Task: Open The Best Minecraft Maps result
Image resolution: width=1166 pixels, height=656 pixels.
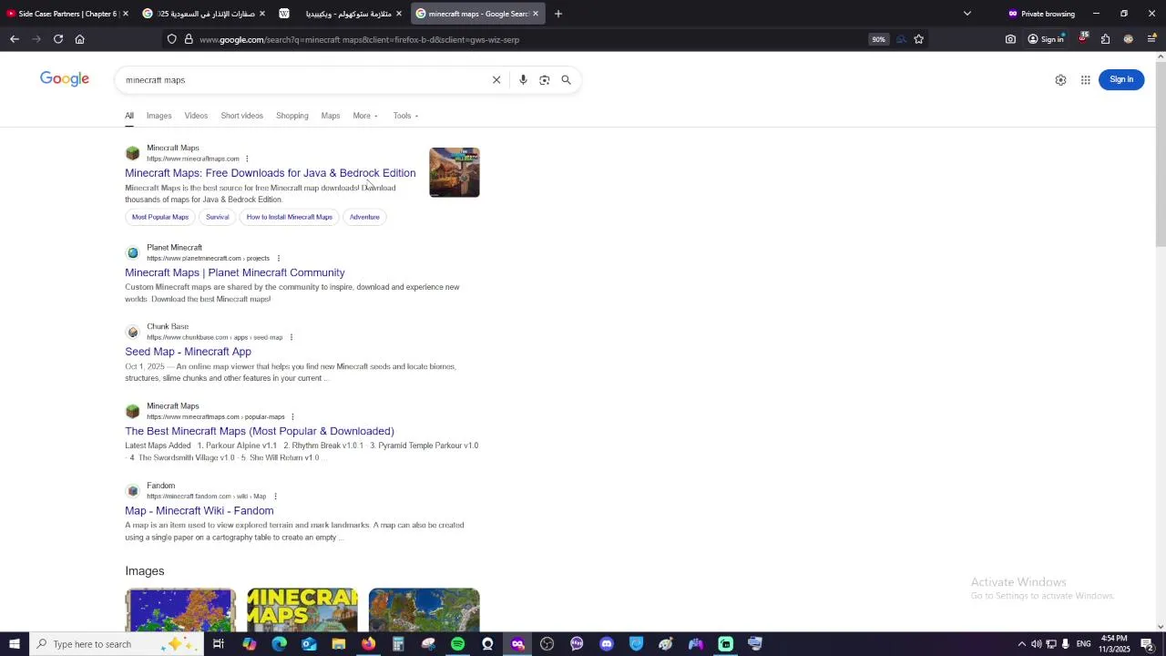Action: tap(260, 431)
